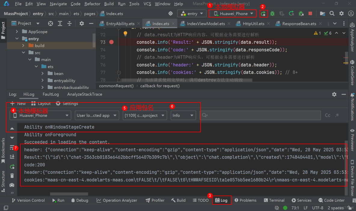This screenshot has width=356, height=211.
Task: Start a Debug session
Action: [x=272, y=14]
